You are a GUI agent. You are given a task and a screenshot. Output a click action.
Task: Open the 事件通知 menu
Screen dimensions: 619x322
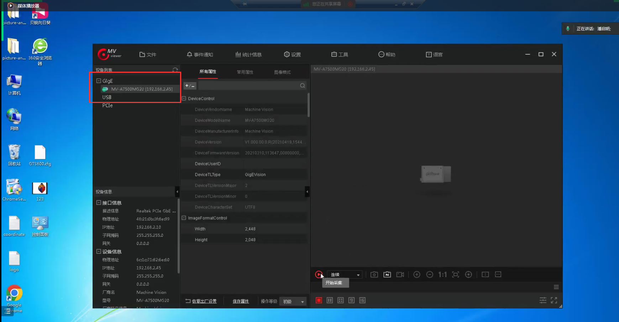pos(200,54)
